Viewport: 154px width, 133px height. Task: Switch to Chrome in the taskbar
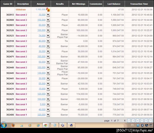click(x=46, y=125)
